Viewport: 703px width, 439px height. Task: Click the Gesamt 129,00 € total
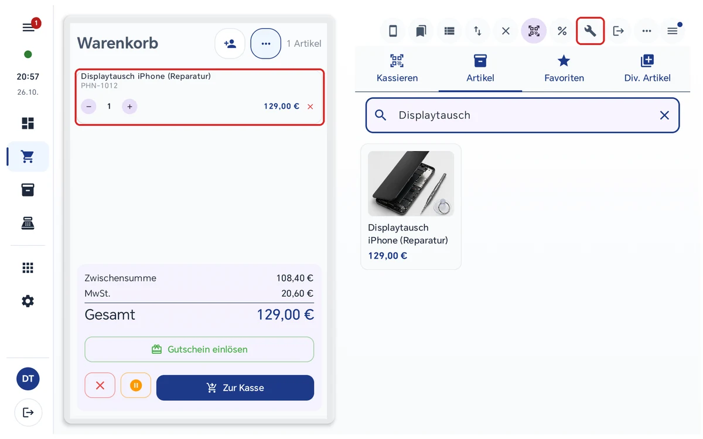[285, 314]
